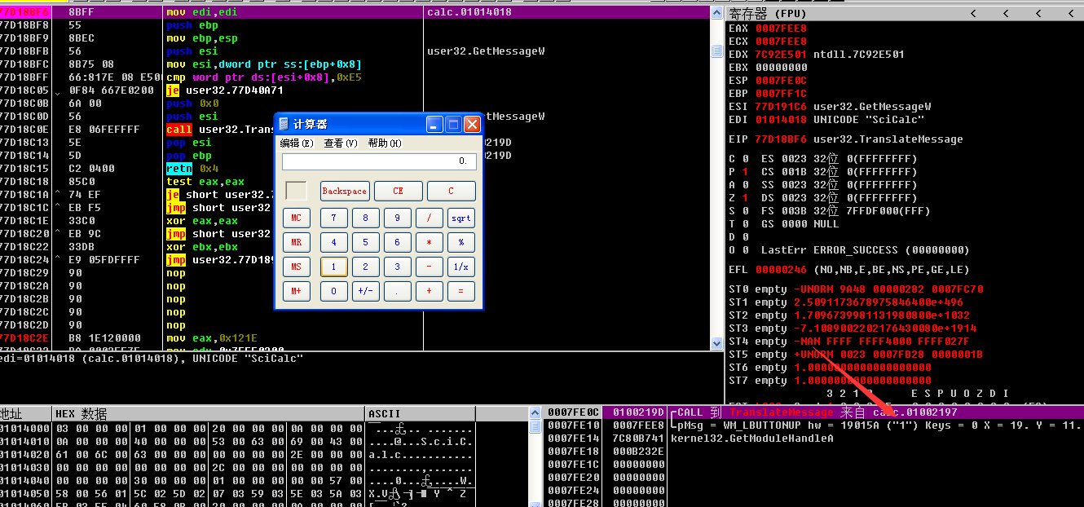The height and width of the screenshot is (507, 1084).
Task: Click the sqrt button on calculator
Action: 461,218
